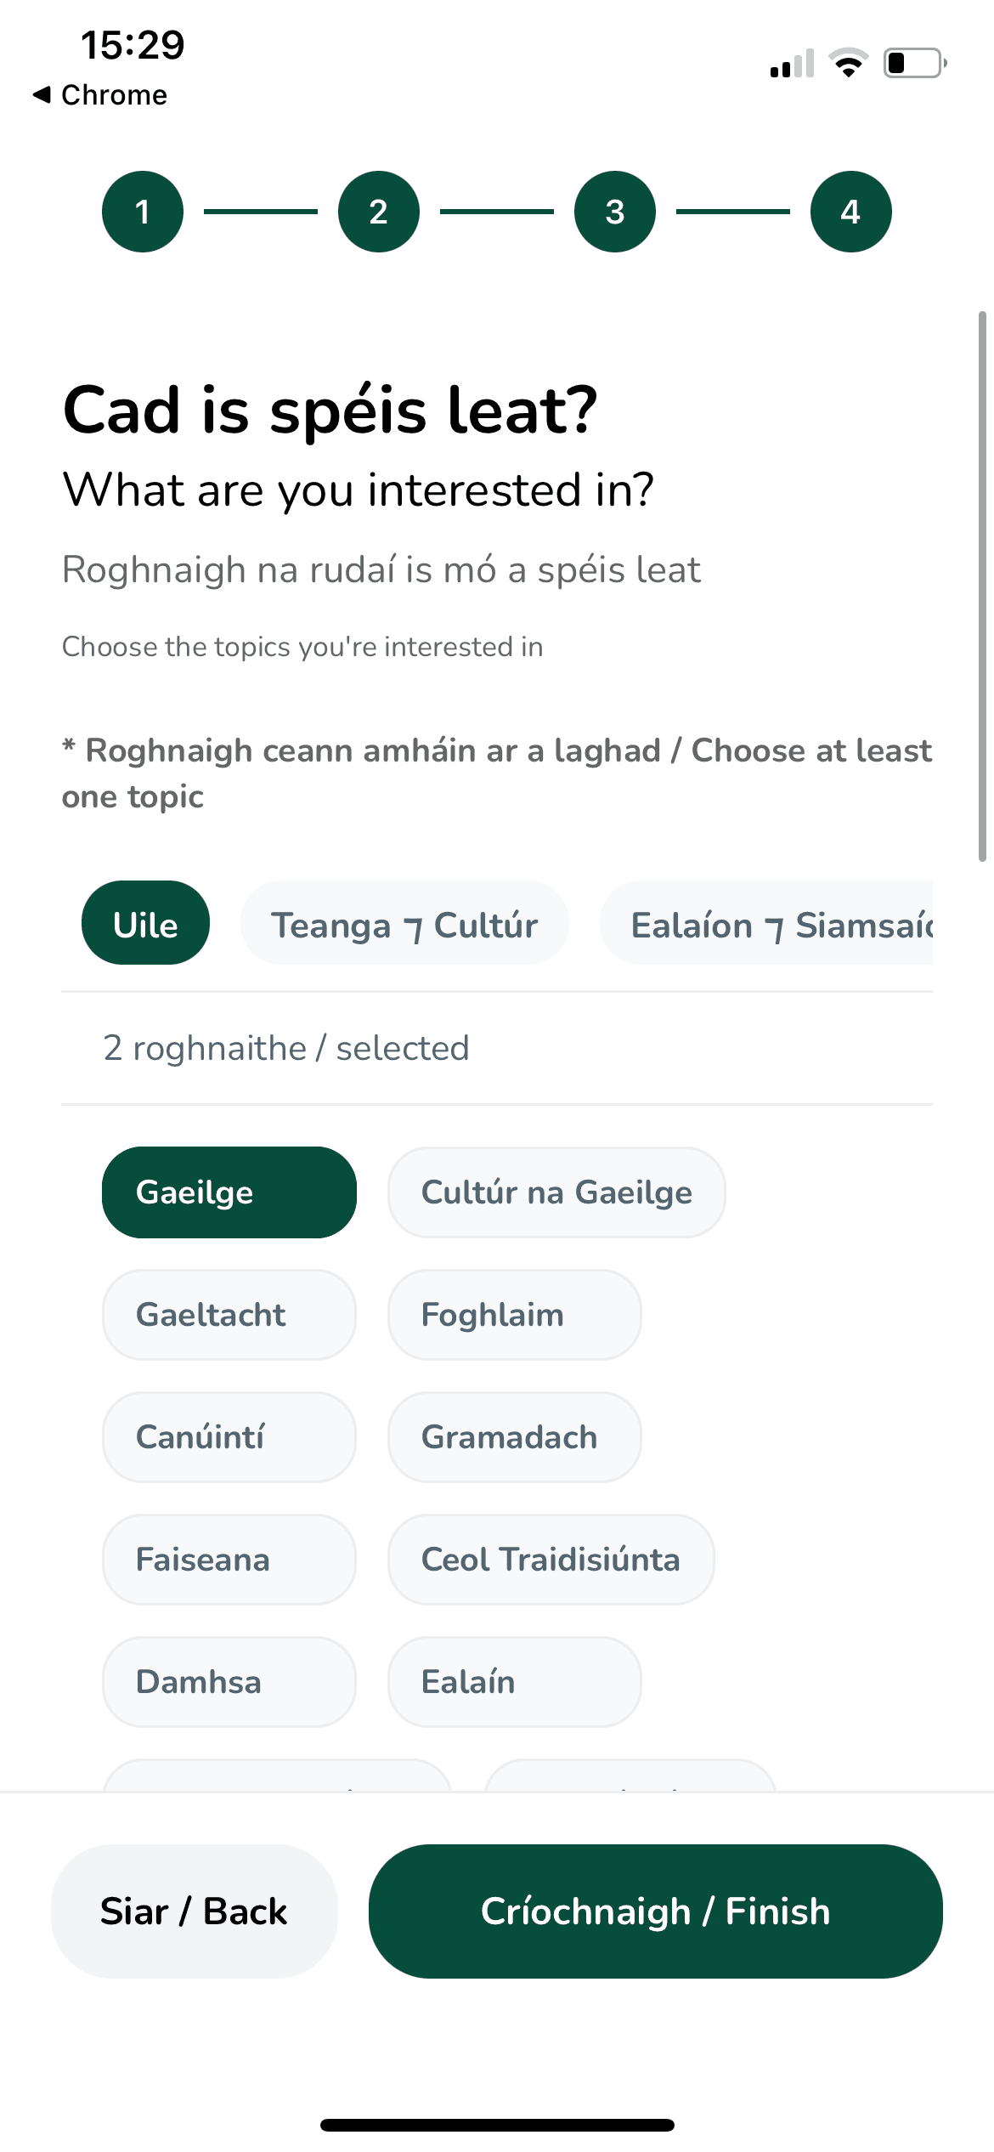
Task: Select the Damhsa topic chip
Action: (229, 1682)
